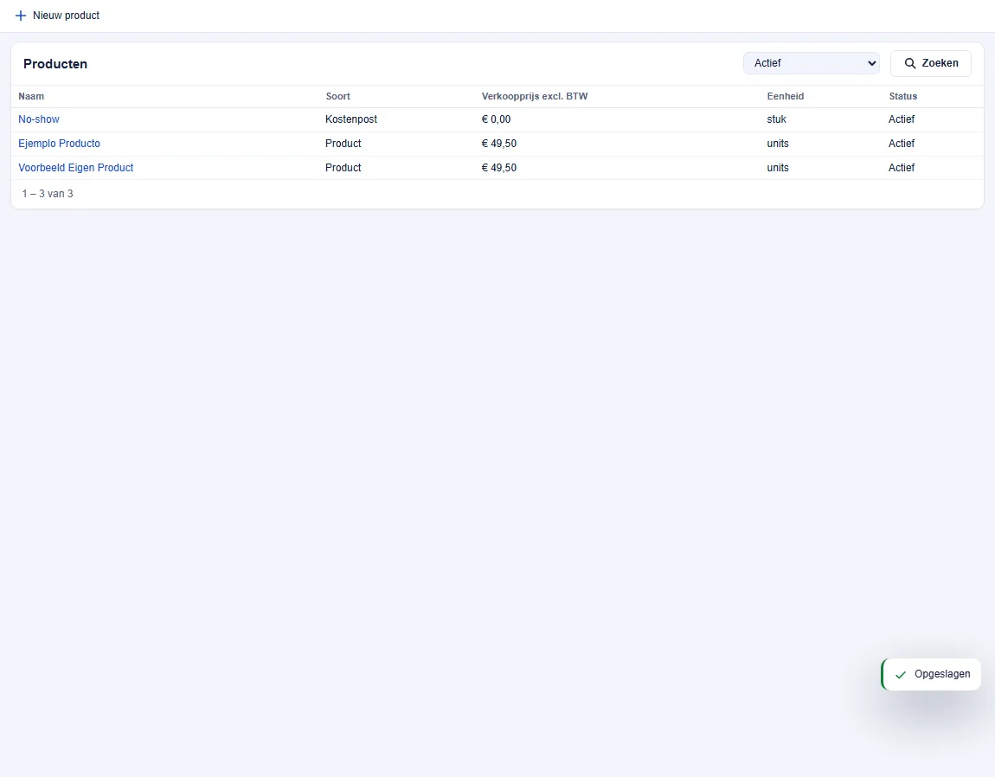The image size is (995, 777).
Task: Open the No-show product link
Action: click(x=39, y=119)
